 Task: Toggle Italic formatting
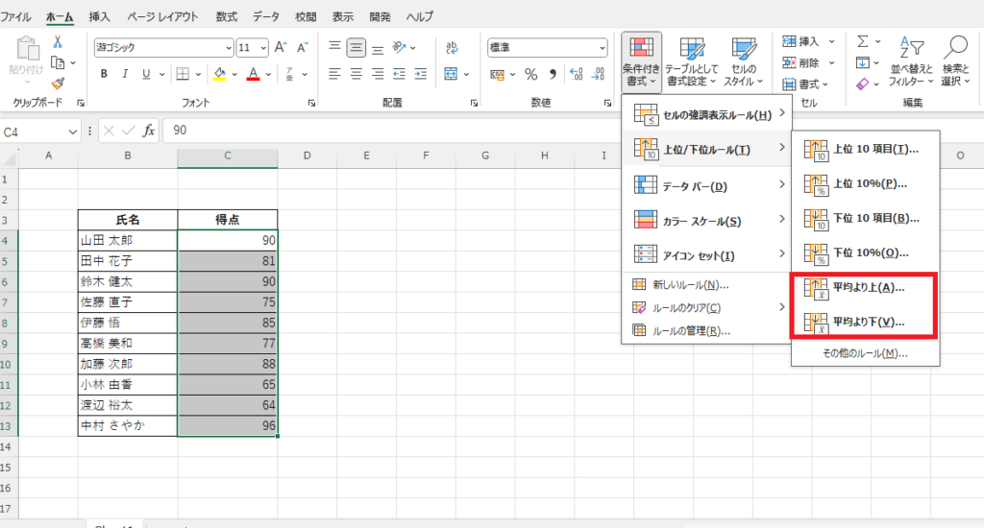[x=125, y=74]
